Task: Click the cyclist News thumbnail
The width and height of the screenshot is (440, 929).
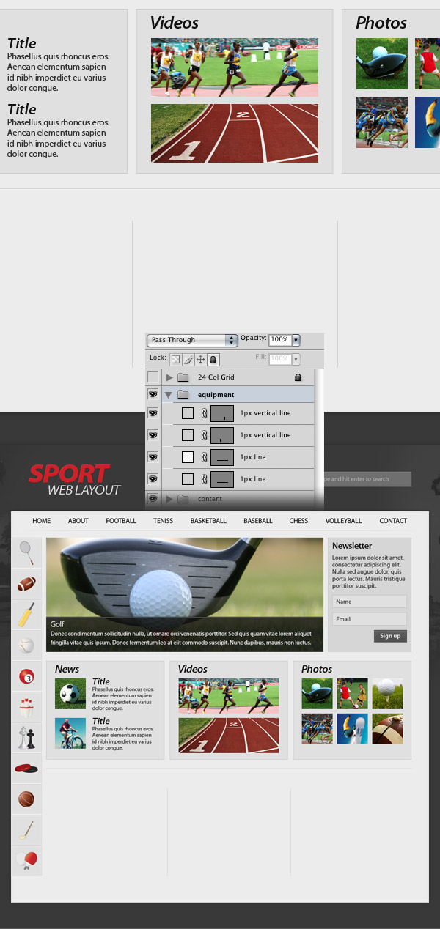Action: click(70, 733)
